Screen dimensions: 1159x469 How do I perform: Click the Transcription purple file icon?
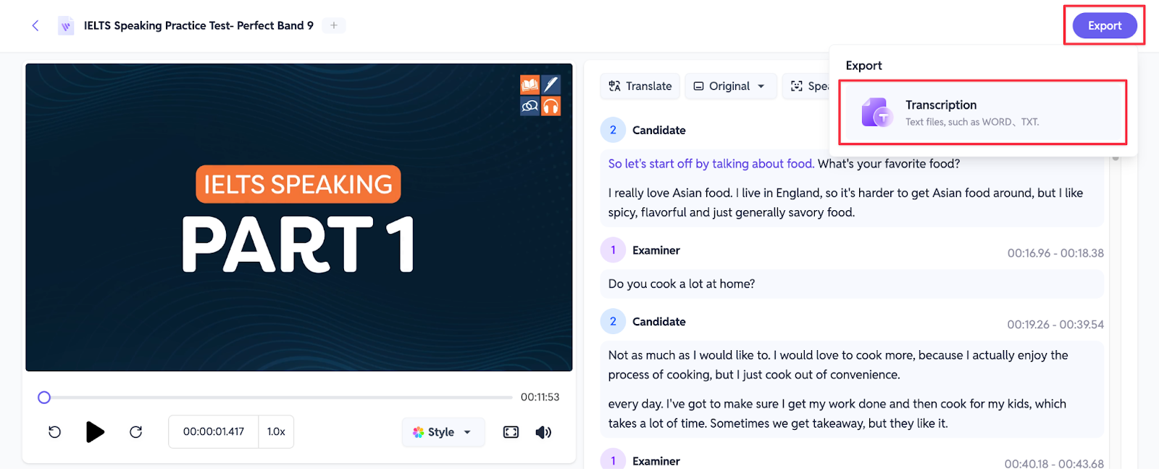pyautogui.click(x=876, y=112)
